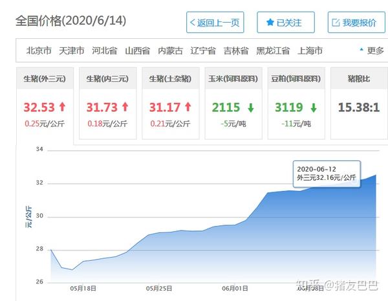The width and height of the screenshot is (388, 301).
Task: Click the edit icon in 我要报价
Action: point(336,23)
